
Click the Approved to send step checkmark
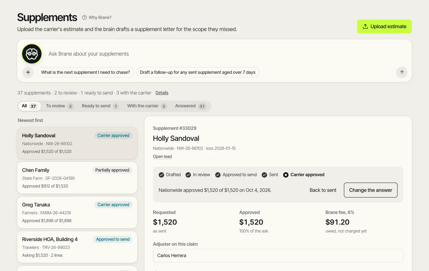pyautogui.click(x=218, y=175)
